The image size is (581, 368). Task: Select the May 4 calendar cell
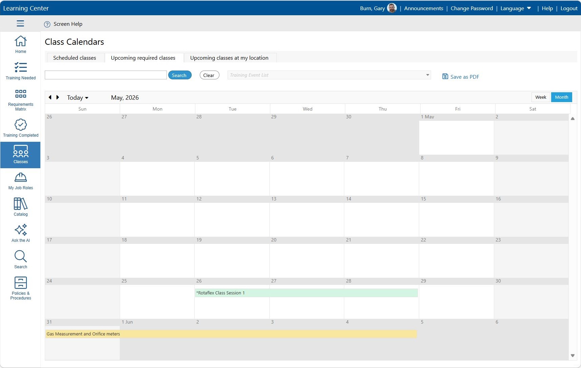[x=157, y=175]
